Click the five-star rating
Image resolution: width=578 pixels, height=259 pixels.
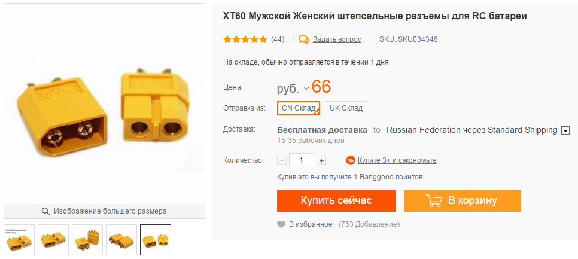[245, 39]
